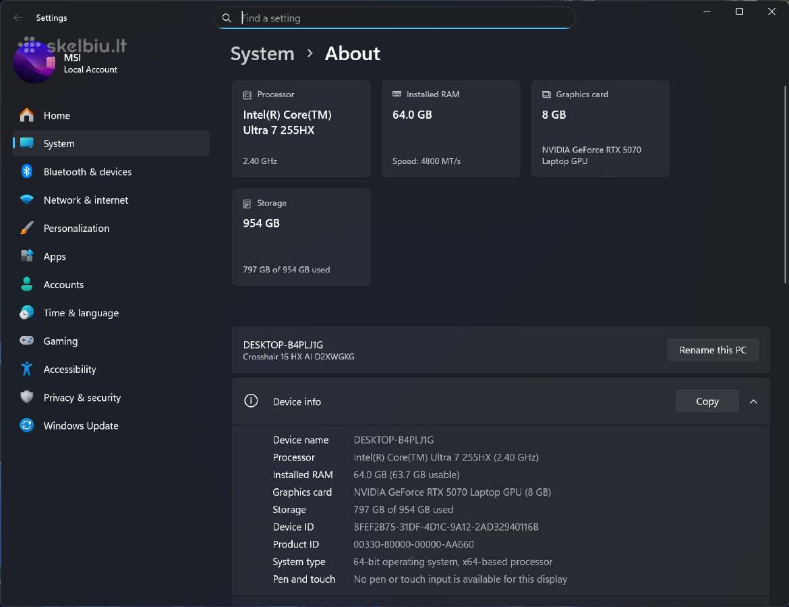Navigate to System in the breadcrumb

[262, 53]
